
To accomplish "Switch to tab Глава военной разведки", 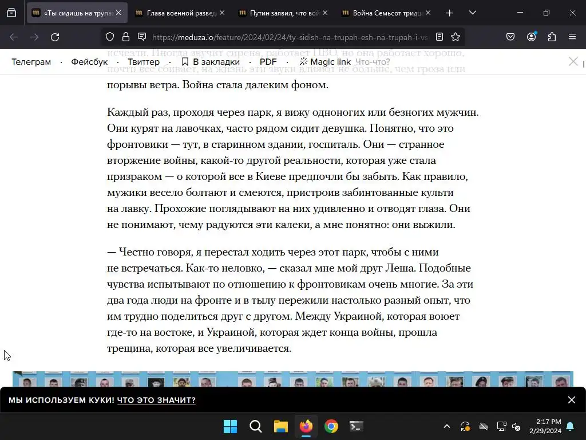I will coord(180,13).
